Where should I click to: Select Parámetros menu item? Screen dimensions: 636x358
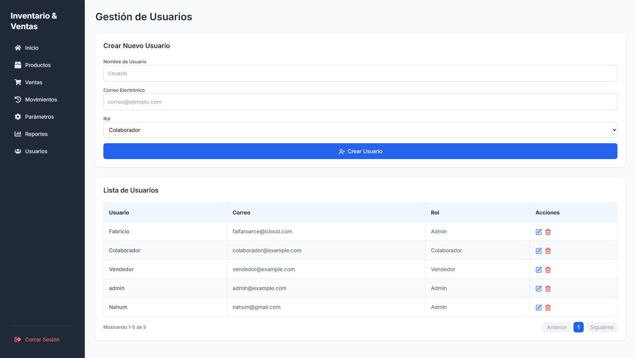pos(42,117)
